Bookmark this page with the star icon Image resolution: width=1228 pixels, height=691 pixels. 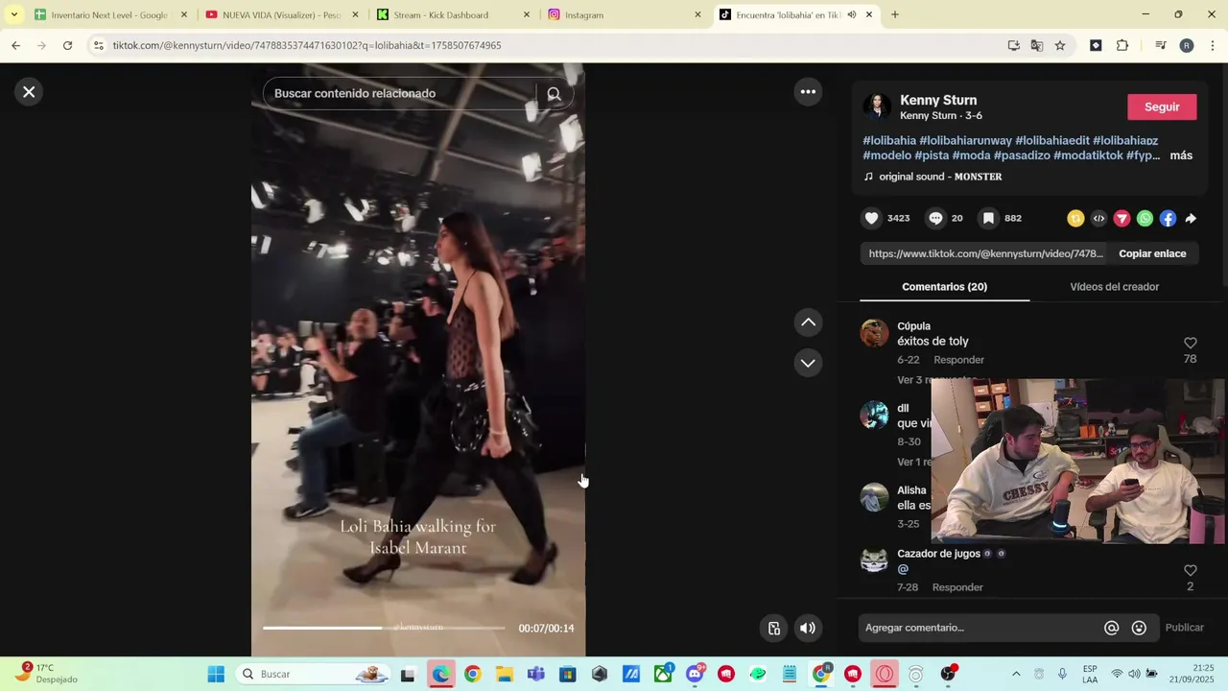1060,45
